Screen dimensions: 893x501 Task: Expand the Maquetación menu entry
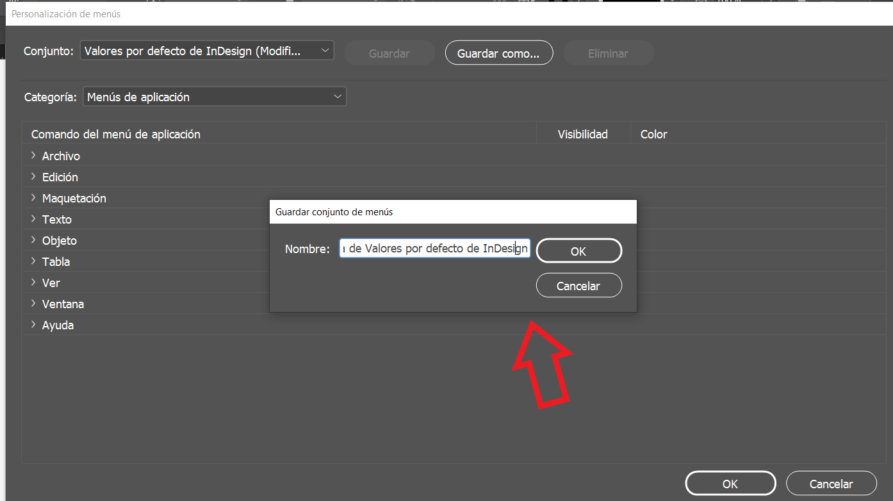tap(33, 198)
